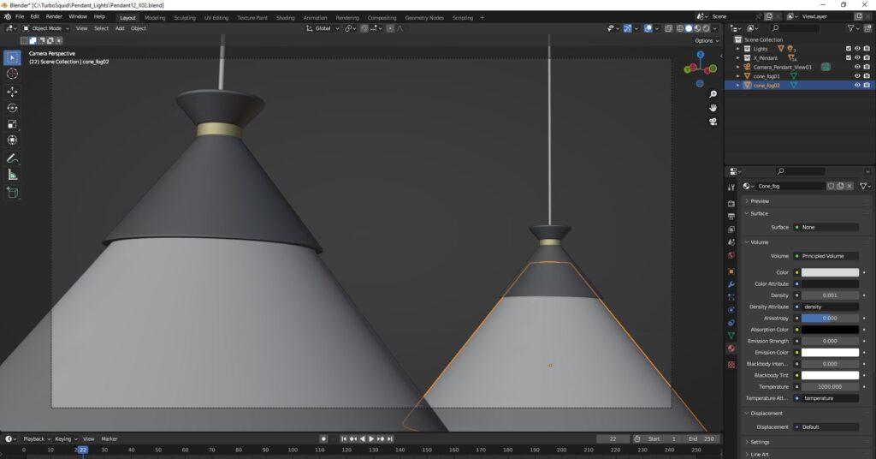The width and height of the screenshot is (876, 459).
Task: Toggle camera view icon in viewport
Action: coord(713,122)
